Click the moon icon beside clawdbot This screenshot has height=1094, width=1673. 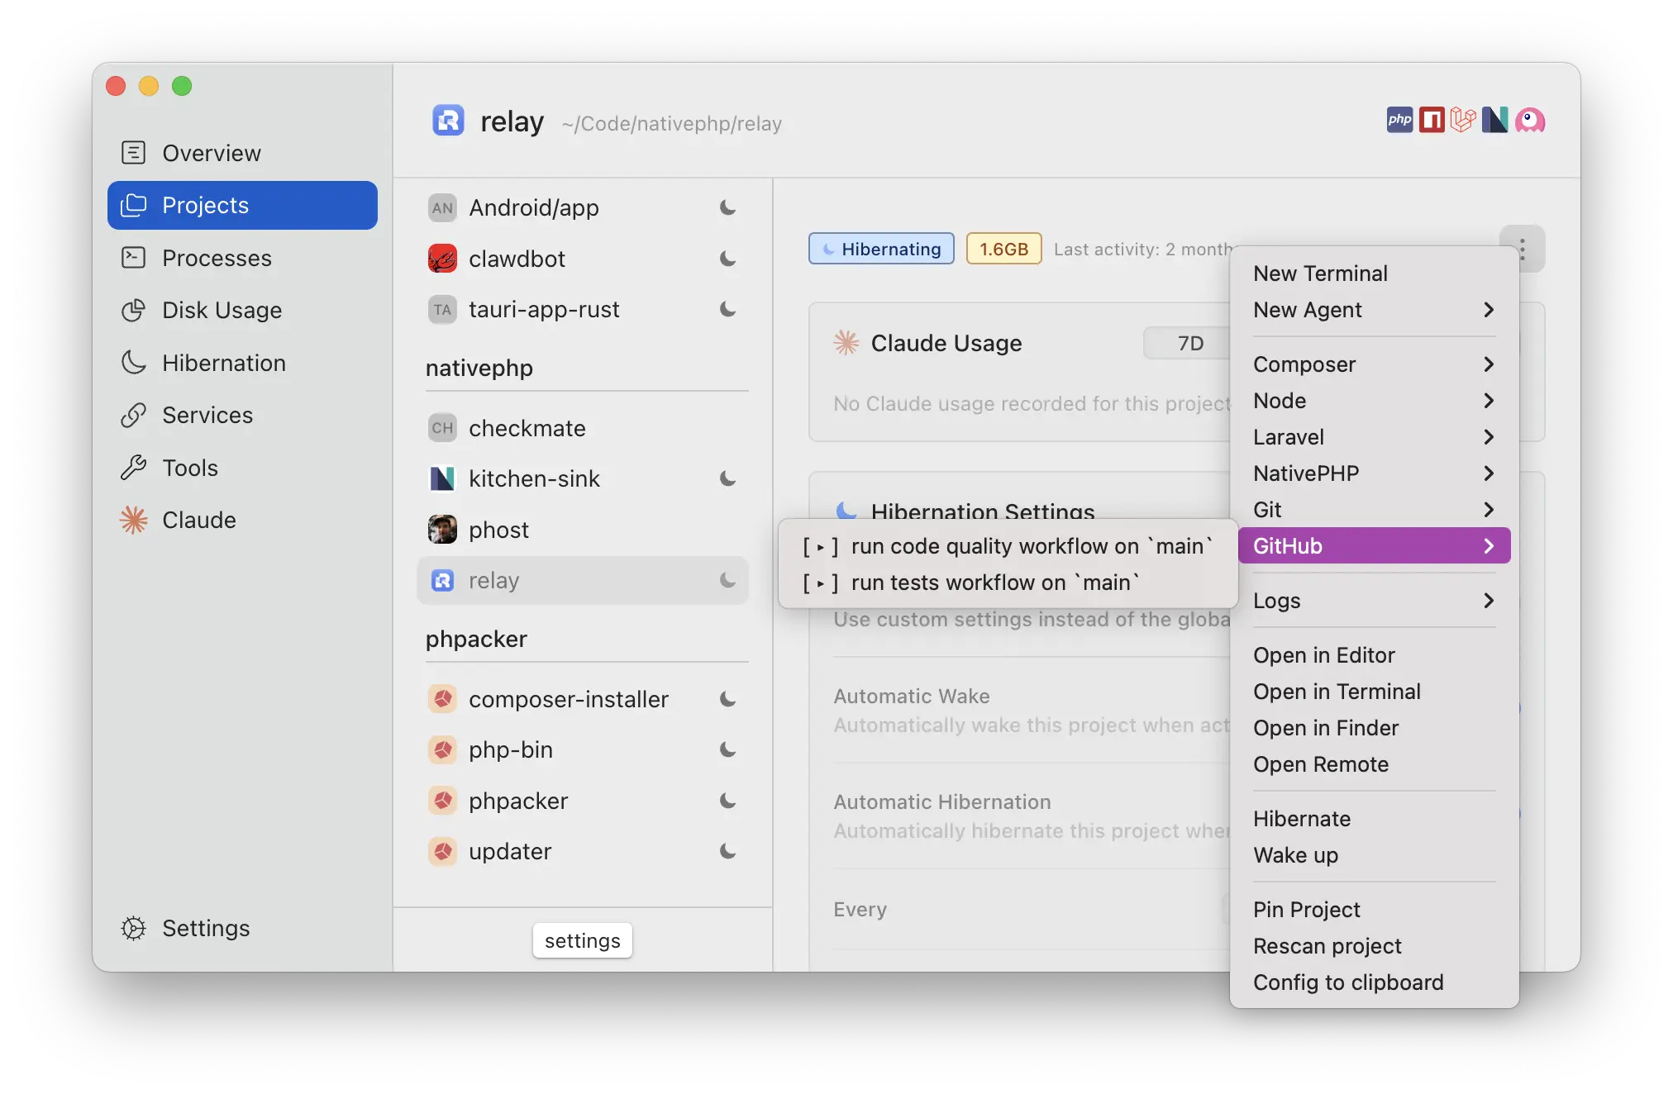727,259
